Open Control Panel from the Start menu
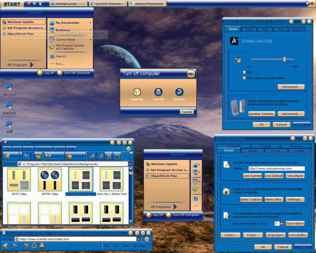The height and width of the screenshot is (253, 316). click(x=70, y=40)
